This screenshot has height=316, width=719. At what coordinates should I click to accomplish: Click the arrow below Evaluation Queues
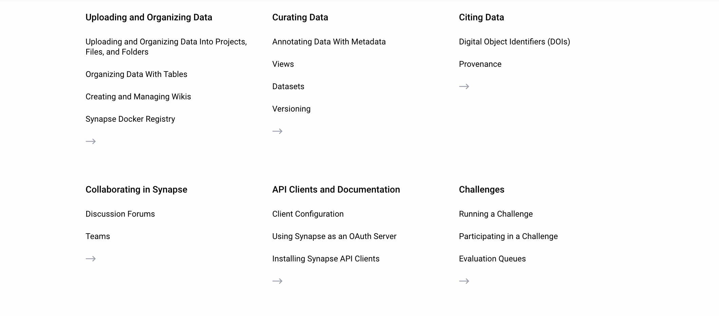click(x=464, y=281)
